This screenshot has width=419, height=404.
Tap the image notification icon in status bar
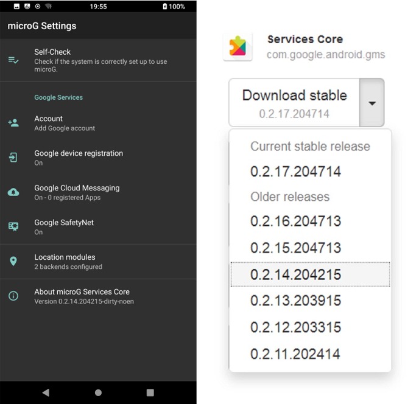click(x=16, y=6)
